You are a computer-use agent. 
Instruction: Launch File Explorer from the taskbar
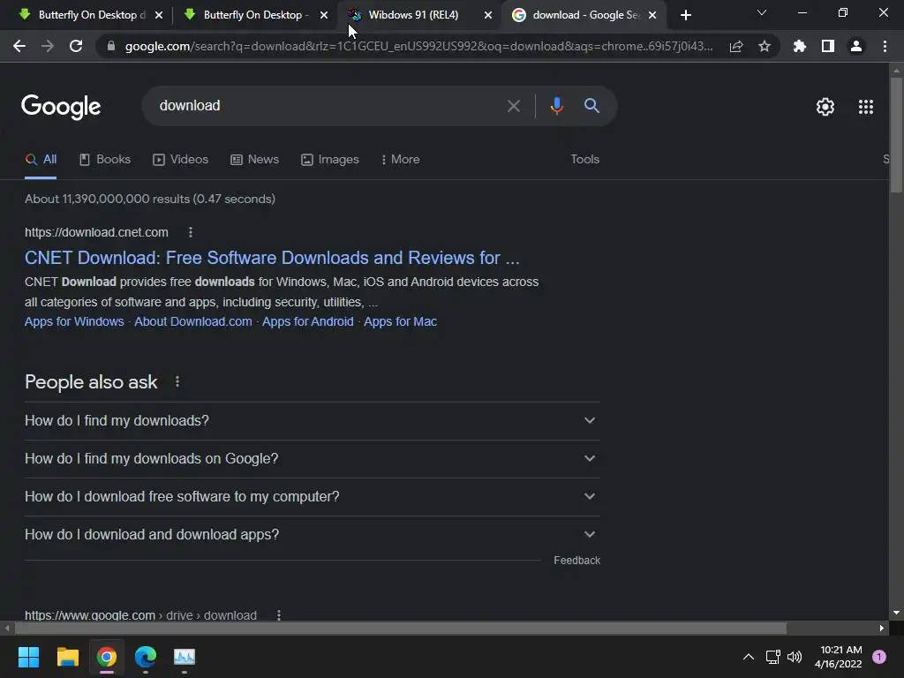pyautogui.click(x=67, y=657)
